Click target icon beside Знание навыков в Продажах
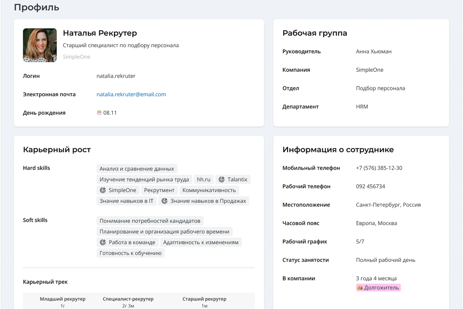The image size is (463, 309). [164, 201]
